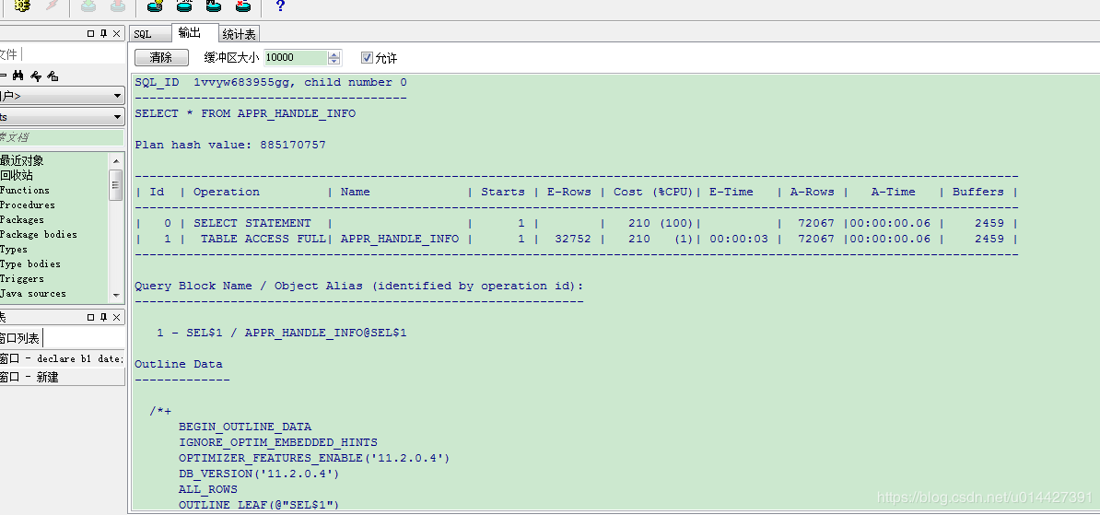Viewport: 1100px width, 515px height.
Task: Click the buffer size field showing 10000
Action: tap(296, 57)
